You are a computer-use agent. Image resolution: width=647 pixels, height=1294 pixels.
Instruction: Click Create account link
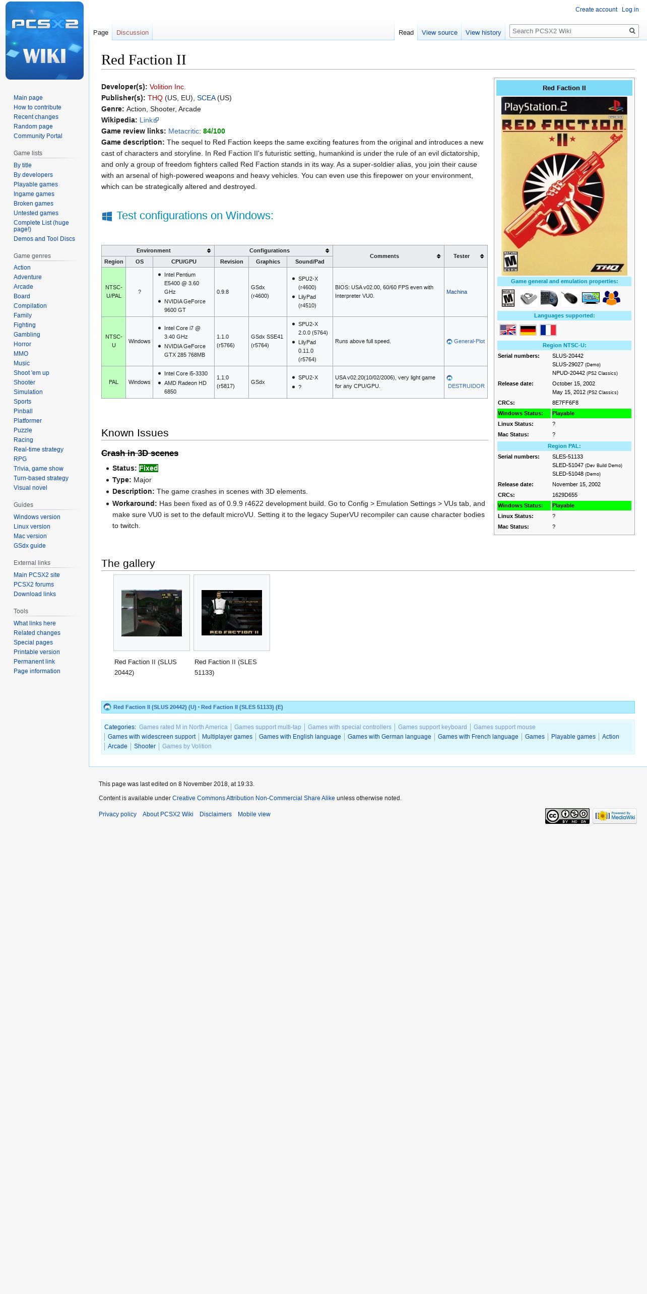596,10
